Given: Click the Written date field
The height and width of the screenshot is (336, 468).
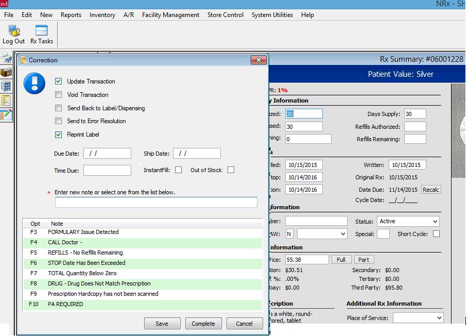Looking at the screenshot, I should tap(407, 165).
